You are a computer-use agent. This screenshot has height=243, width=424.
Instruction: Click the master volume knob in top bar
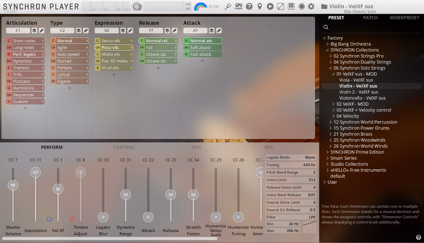tap(137, 7)
